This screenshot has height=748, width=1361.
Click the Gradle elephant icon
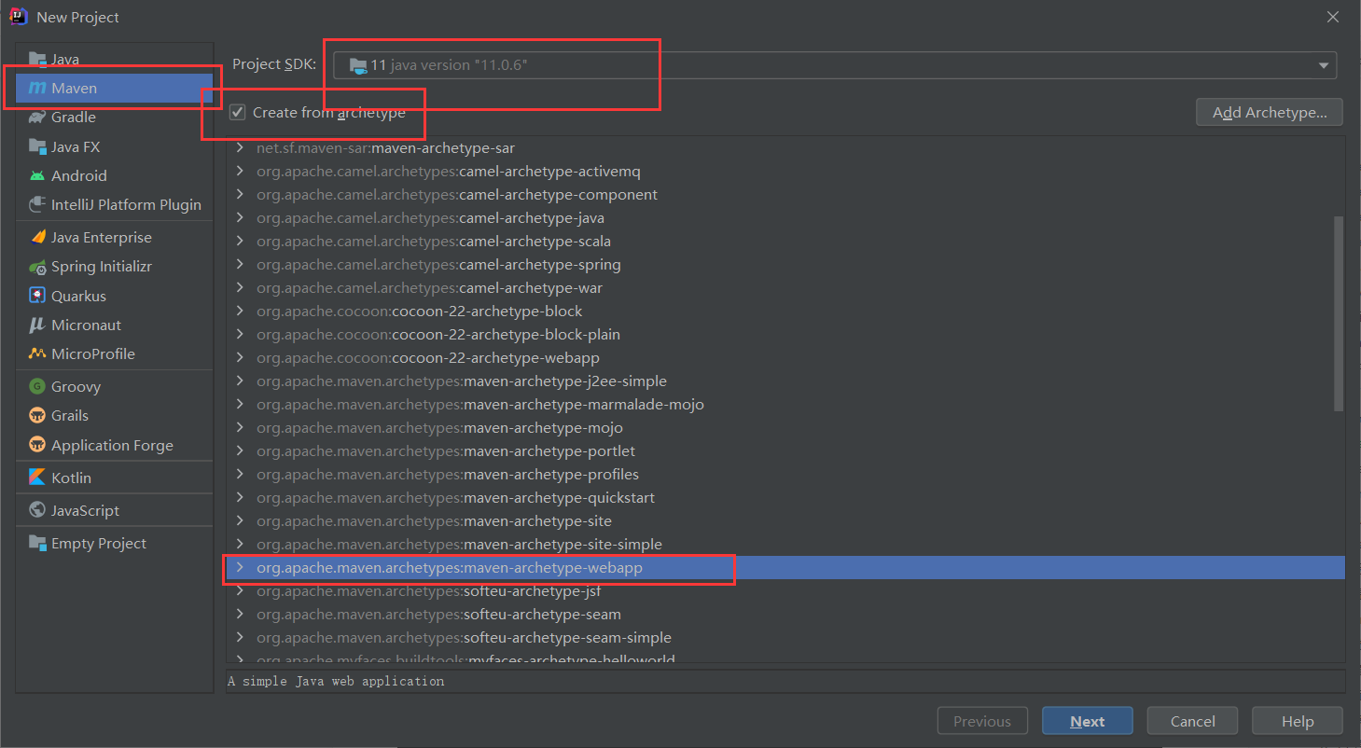[37, 117]
